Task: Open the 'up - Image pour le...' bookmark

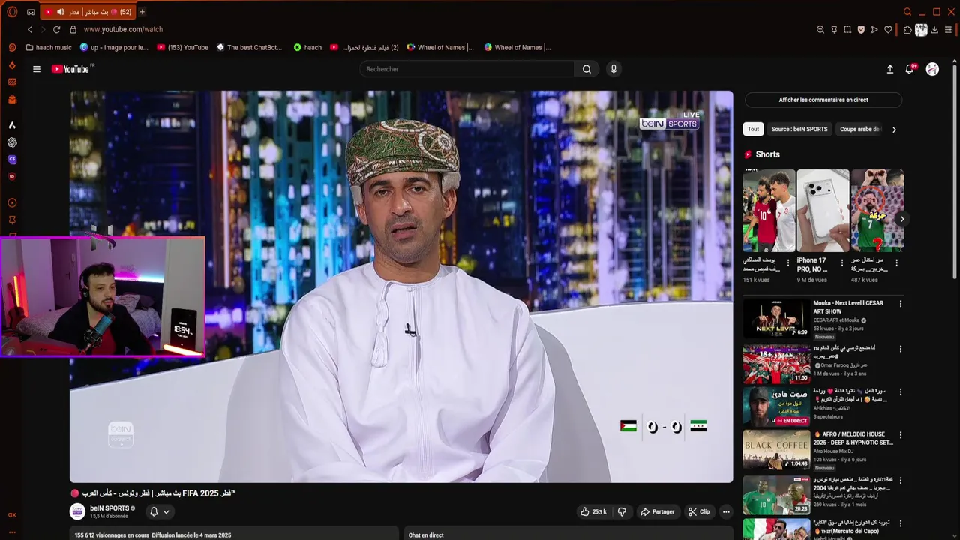Action: click(114, 47)
